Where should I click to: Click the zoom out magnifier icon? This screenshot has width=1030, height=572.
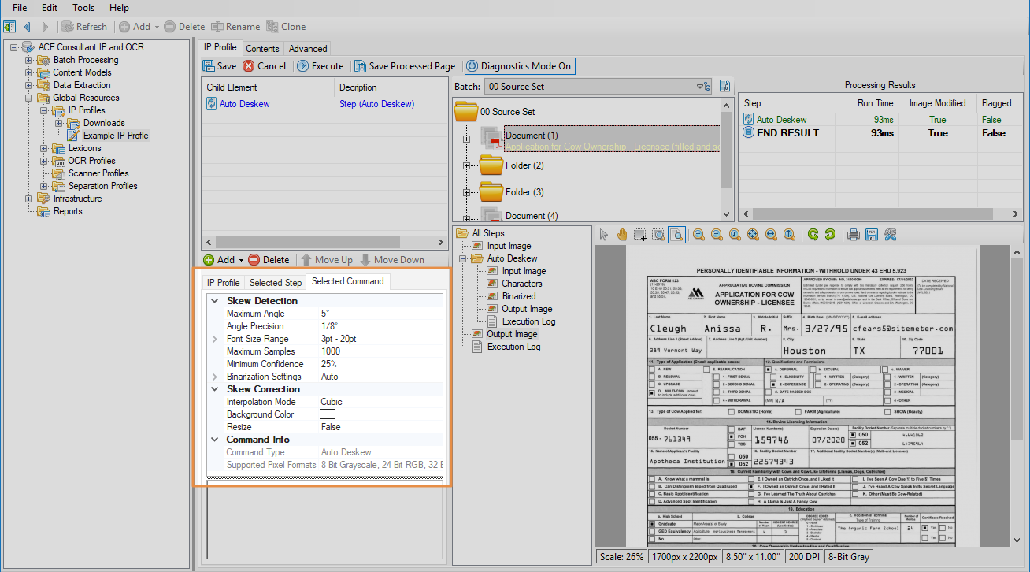pyautogui.click(x=717, y=234)
